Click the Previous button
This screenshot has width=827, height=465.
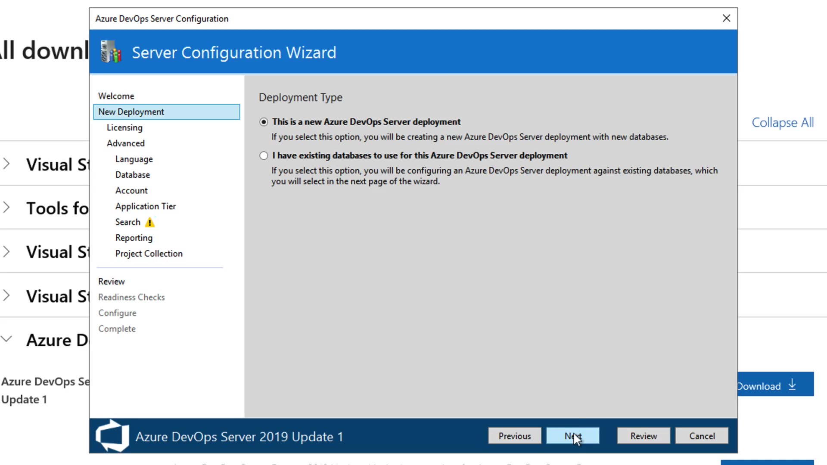(x=515, y=436)
